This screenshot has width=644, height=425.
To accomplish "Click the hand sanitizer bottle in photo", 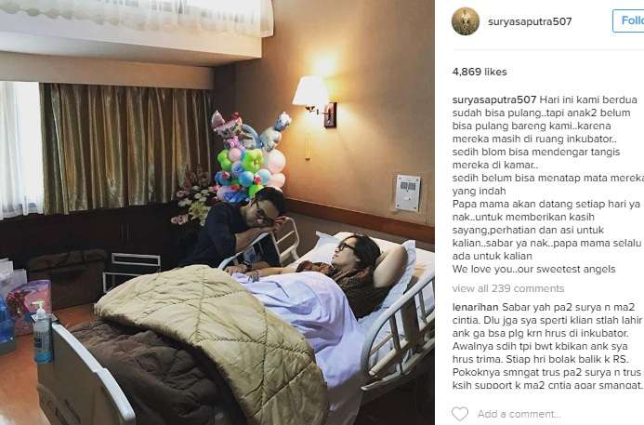I will [x=42, y=332].
